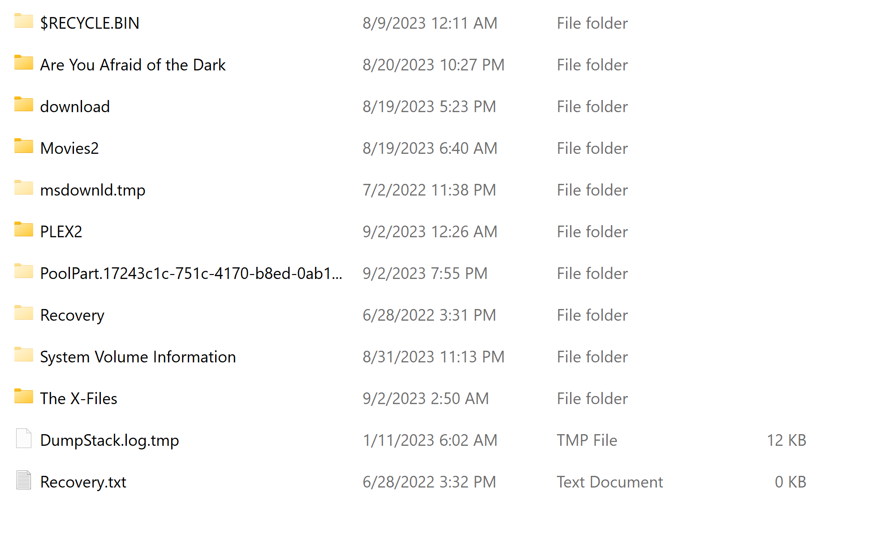Click the $RECYCLE.BIN folder icon
This screenshot has width=886, height=553.
coord(23,22)
